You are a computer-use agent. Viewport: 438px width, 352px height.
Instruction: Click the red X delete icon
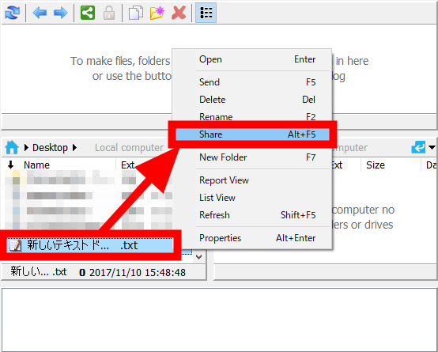tap(179, 13)
